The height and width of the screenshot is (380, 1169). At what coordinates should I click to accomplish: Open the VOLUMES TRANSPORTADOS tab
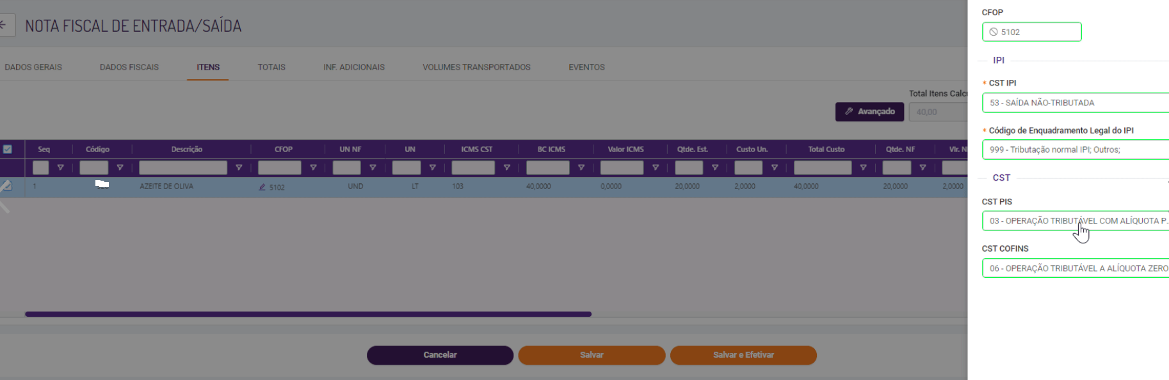pos(476,67)
